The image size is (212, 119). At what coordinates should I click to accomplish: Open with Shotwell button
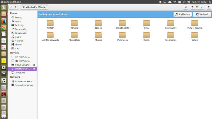point(202,14)
